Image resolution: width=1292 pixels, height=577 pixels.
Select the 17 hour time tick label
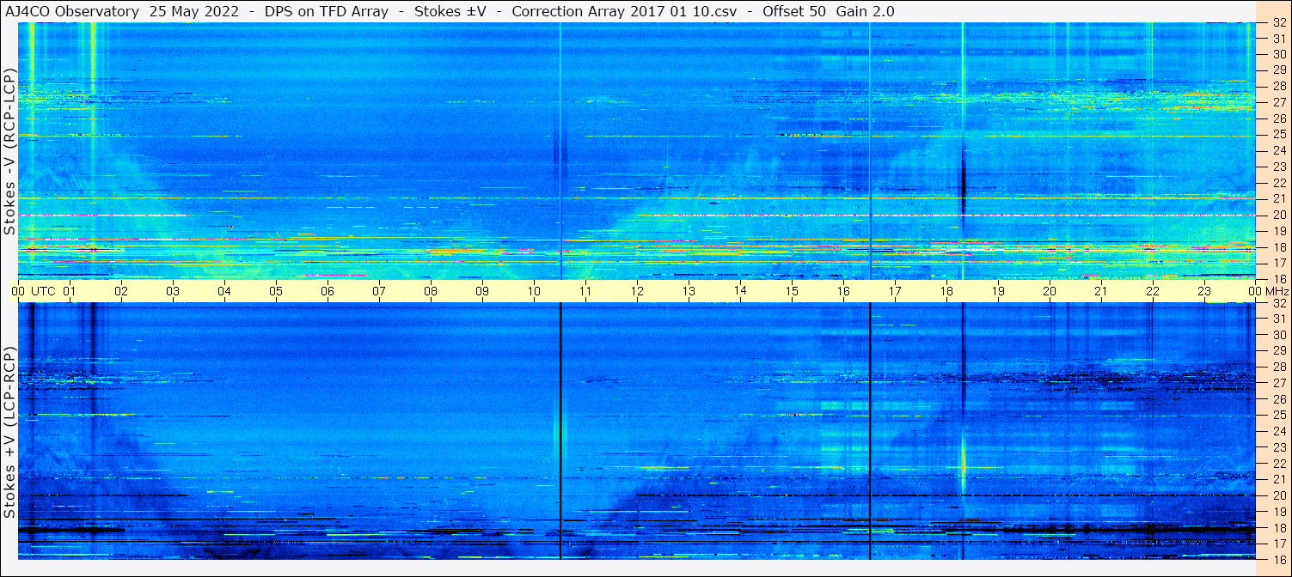[895, 291]
